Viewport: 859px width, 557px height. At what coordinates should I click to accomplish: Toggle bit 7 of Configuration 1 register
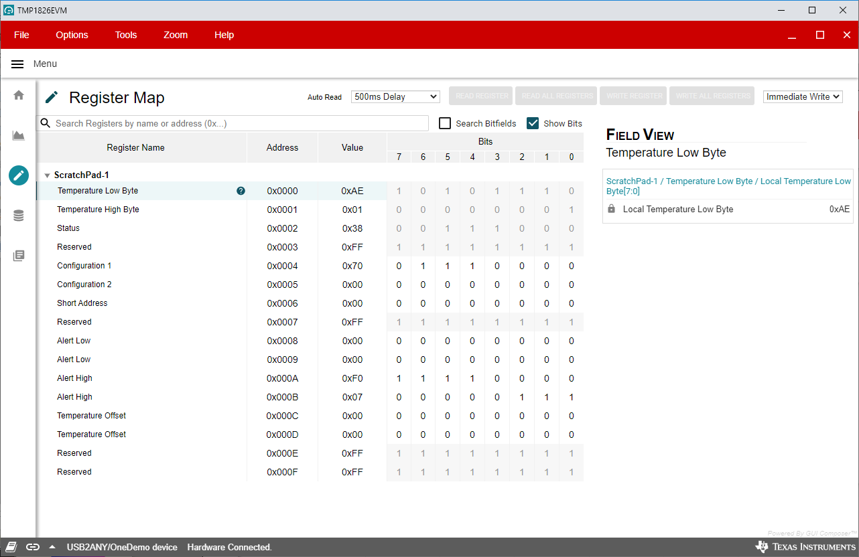(399, 266)
